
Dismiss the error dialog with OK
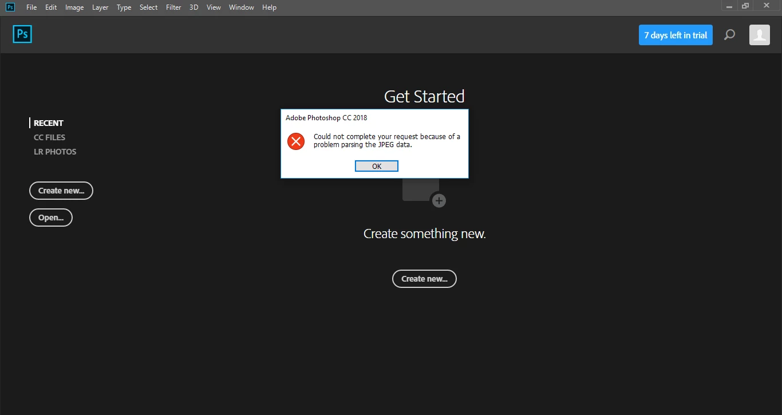[377, 166]
